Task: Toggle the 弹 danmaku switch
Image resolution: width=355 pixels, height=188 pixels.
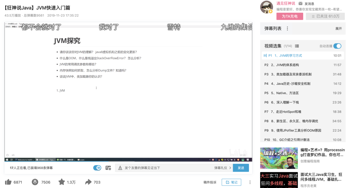Action: (x=97, y=168)
